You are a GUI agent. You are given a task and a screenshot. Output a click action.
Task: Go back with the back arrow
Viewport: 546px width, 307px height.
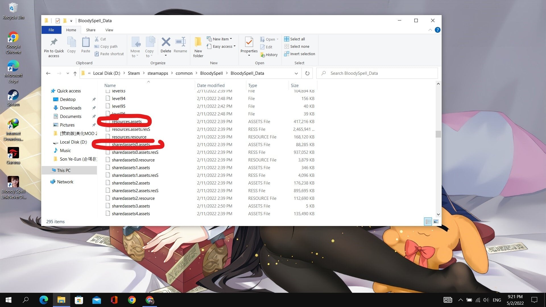(x=48, y=73)
